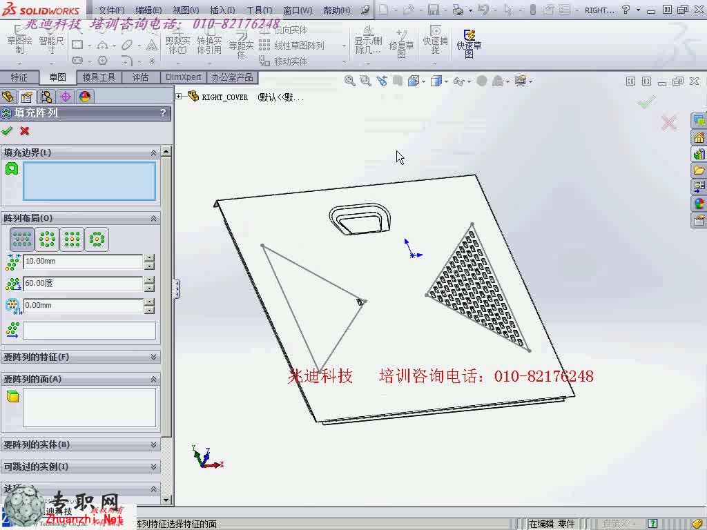Screen dimensions: 707x530
Task: Click the 线性草图阵列 linear sketch pattern tool
Action: tap(292, 46)
